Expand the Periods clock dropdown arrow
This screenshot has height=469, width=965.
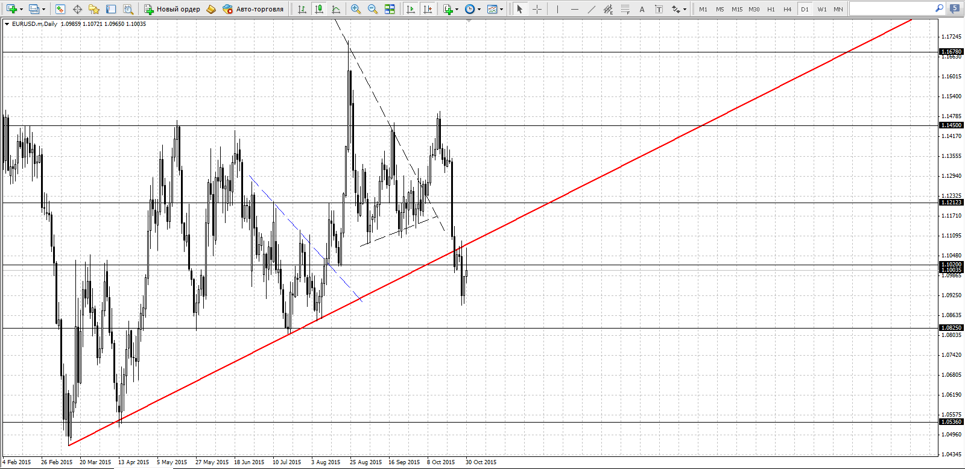click(x=479, y=9)
